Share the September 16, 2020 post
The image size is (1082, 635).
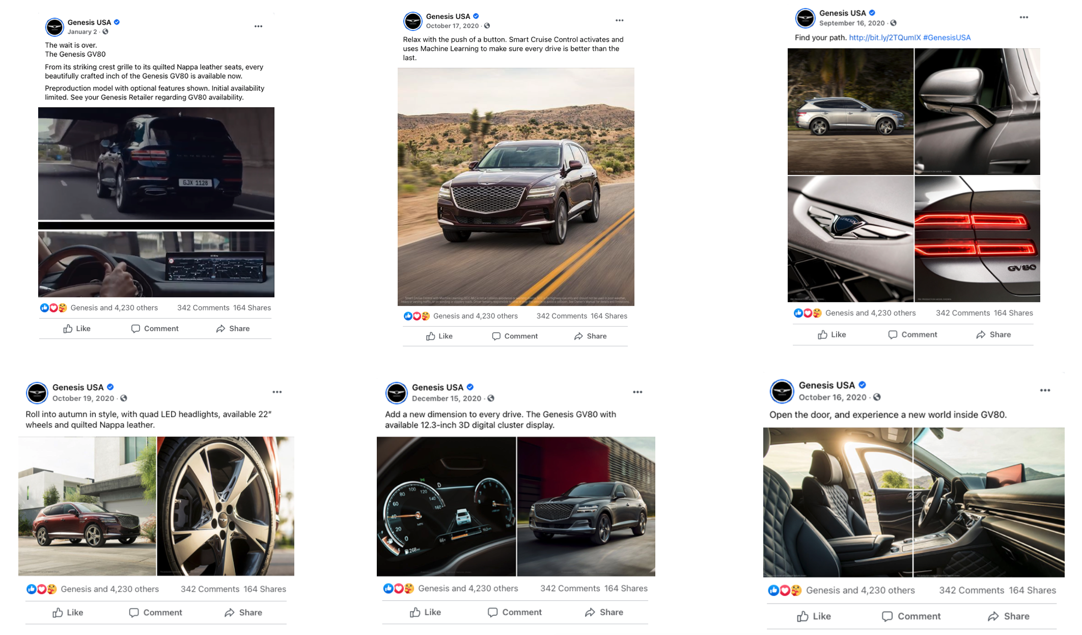click(993, 335)
